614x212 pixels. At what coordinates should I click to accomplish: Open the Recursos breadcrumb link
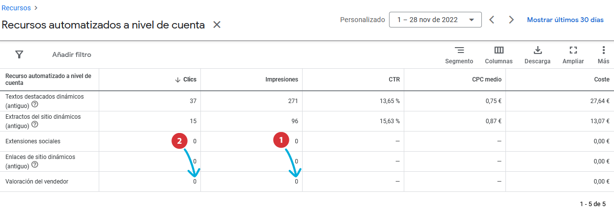16,8
